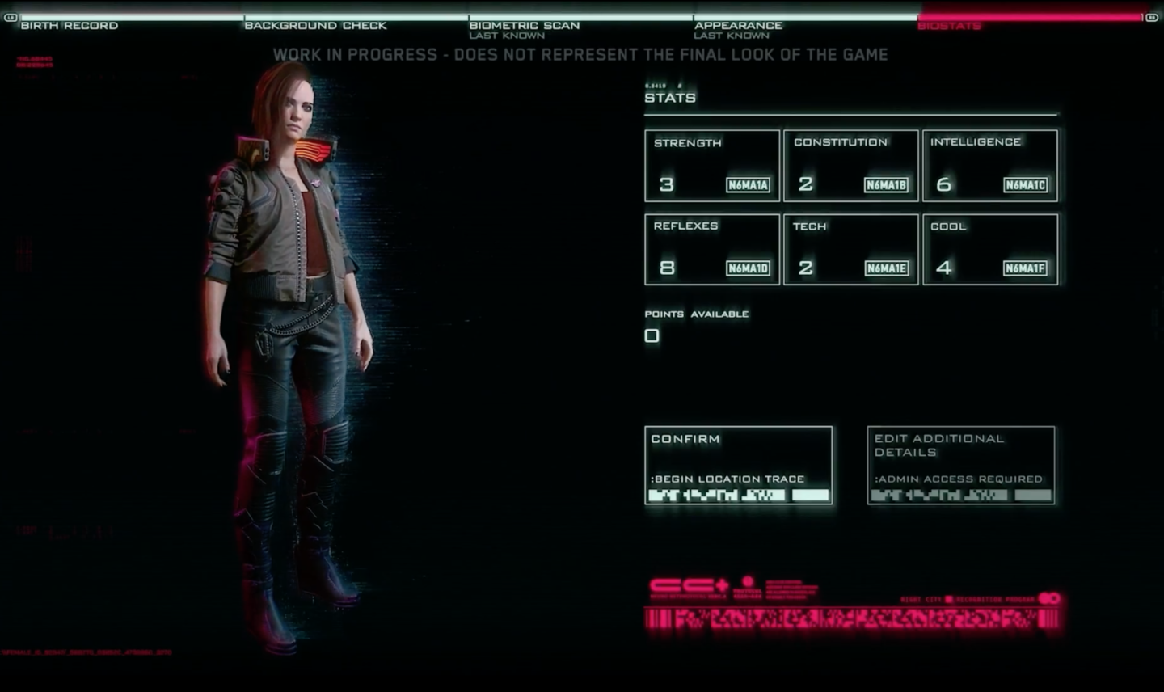Click the N6MA1F code tag
1164x692 pixels.
click(1026, 268)
